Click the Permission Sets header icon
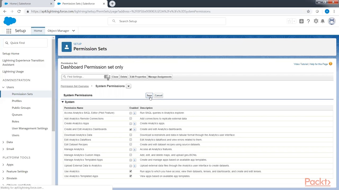 (66, 47)
